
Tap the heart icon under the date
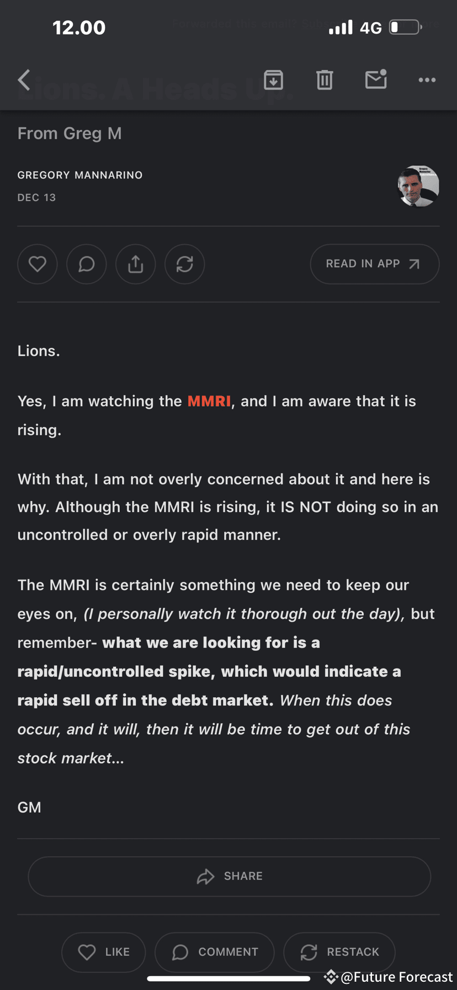tap(38, 264)
